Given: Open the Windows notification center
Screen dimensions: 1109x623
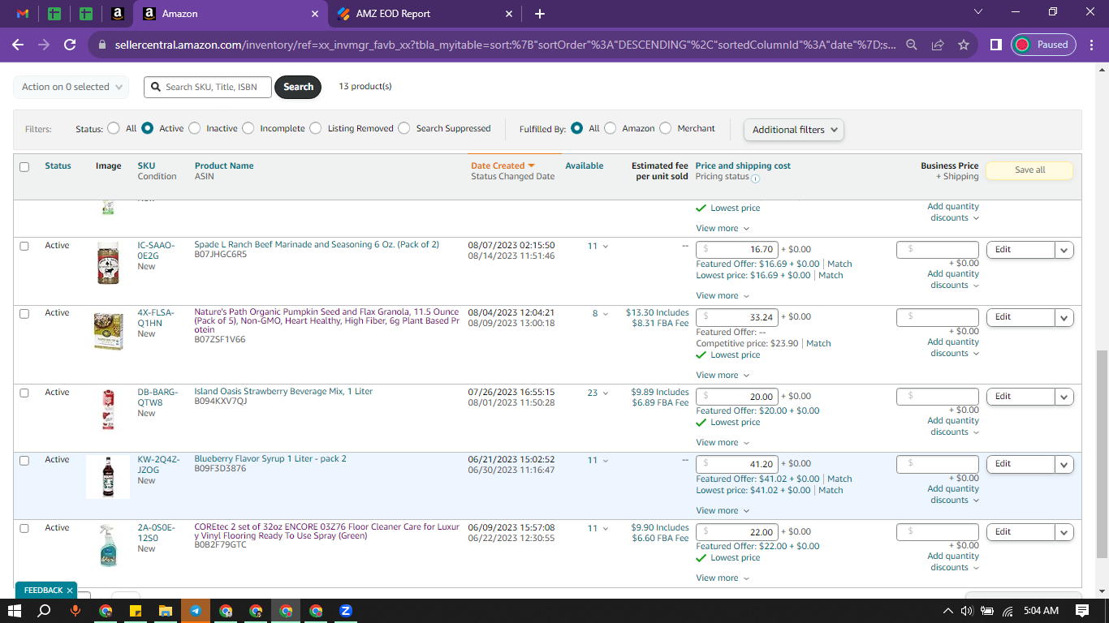Looking at the screenshot, I should click(1082, 611).
